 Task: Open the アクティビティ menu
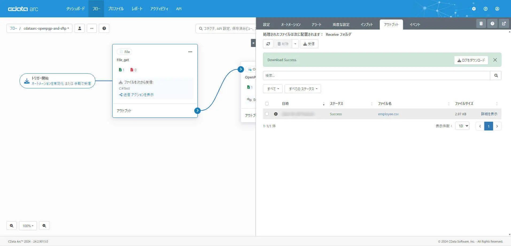(x=159, y=9)
